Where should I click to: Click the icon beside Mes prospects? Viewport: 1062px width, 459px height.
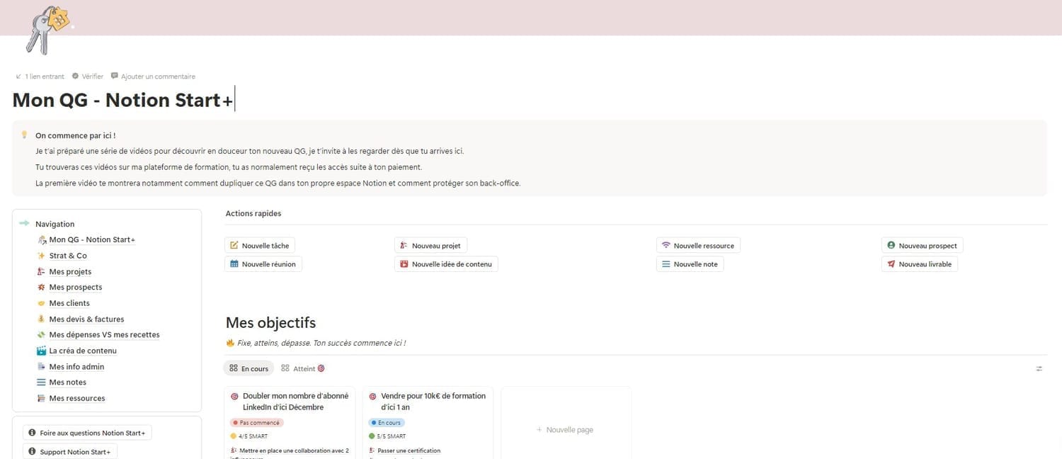coord(41,287)
